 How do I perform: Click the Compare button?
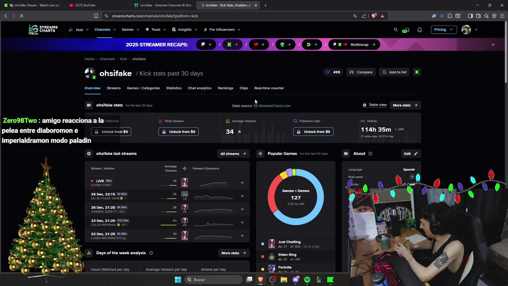pyautogui.click(x=361, y=72)
